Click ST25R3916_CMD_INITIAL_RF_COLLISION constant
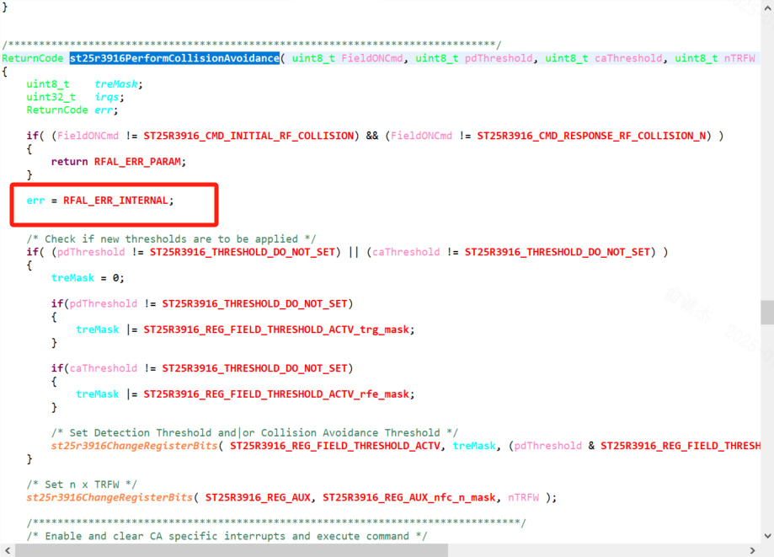Viewport: 774px width, 557px height. (248, 136)
